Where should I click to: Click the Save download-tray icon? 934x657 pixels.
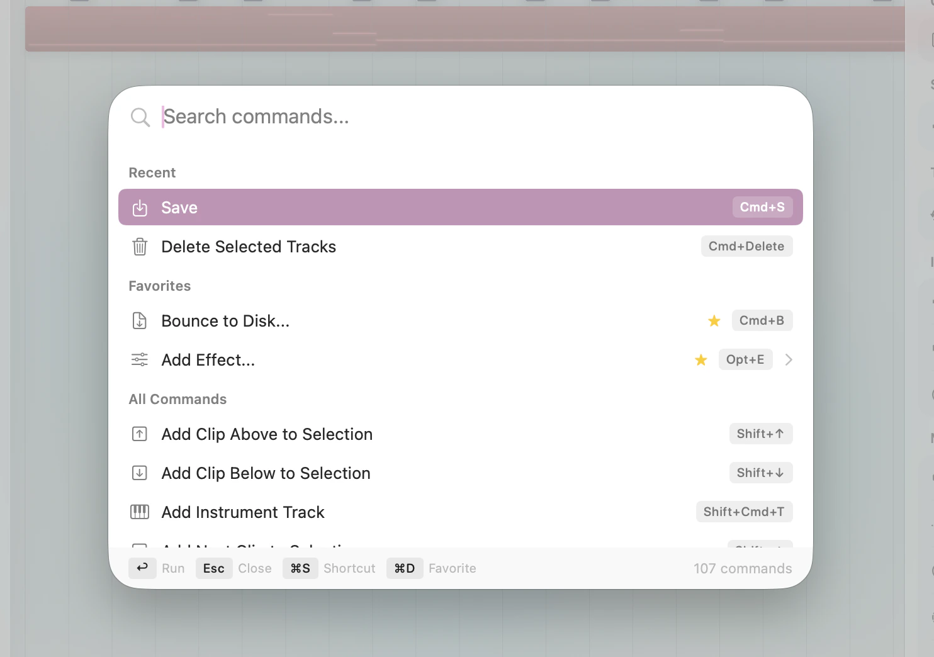point(140,208)
